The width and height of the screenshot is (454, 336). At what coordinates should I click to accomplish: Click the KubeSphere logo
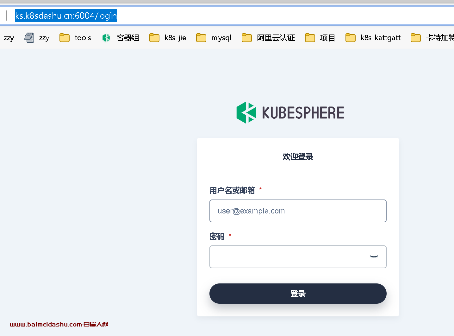(x=290, y=112)
